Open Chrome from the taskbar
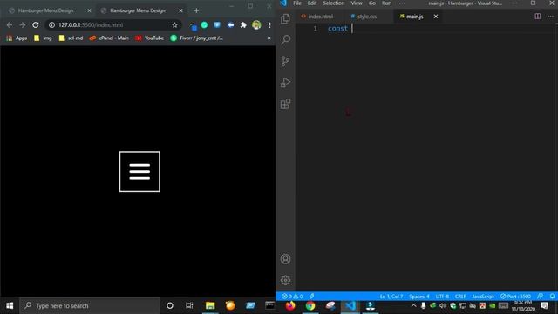The height and width of the screenshot is (314, 558). (x=310, y=305)
